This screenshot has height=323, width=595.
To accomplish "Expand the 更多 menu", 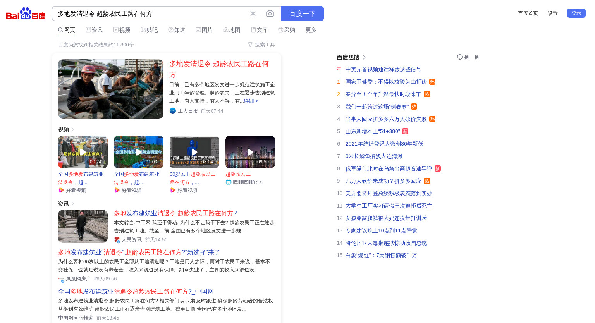I will coord(311,30).
